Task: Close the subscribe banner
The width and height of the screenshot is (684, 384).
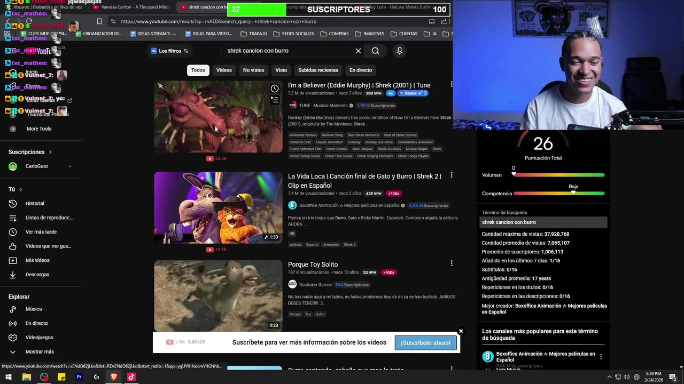Action: pyautogui.click(x=461, y=331)
